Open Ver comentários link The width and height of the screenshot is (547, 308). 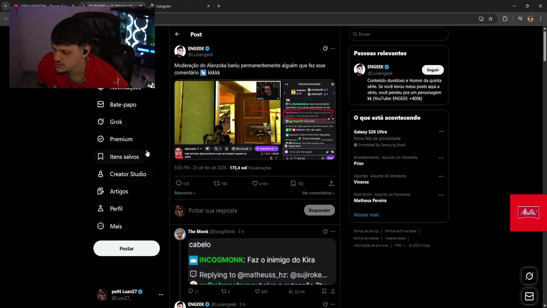point(318,193)
